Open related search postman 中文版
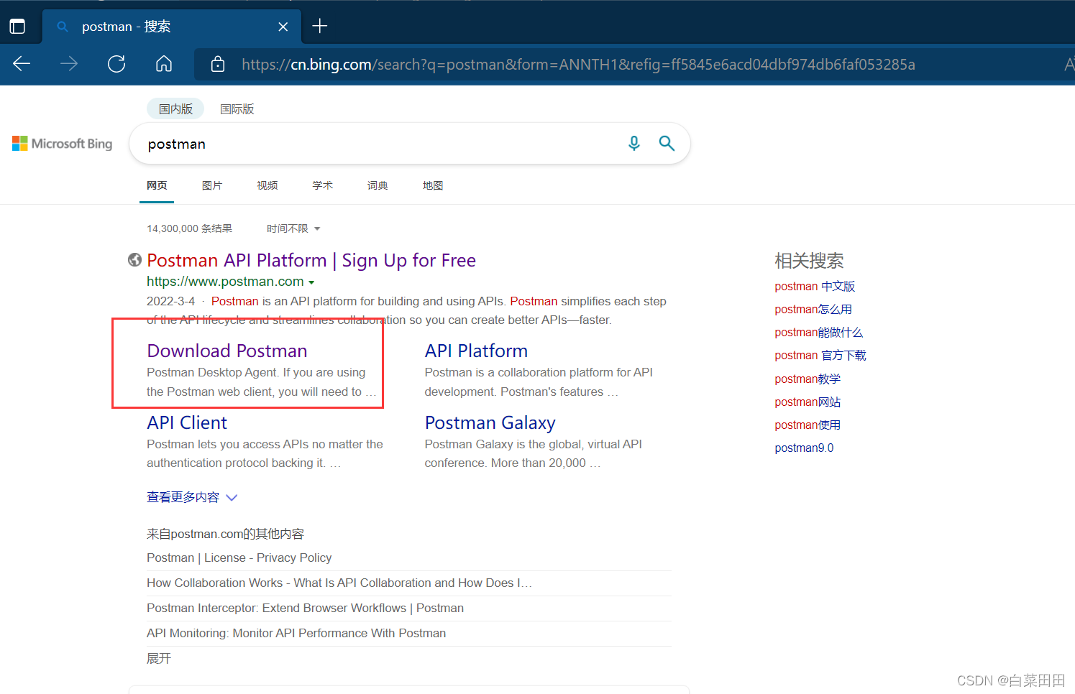The image size is (1075, 694). click(815, 286)
